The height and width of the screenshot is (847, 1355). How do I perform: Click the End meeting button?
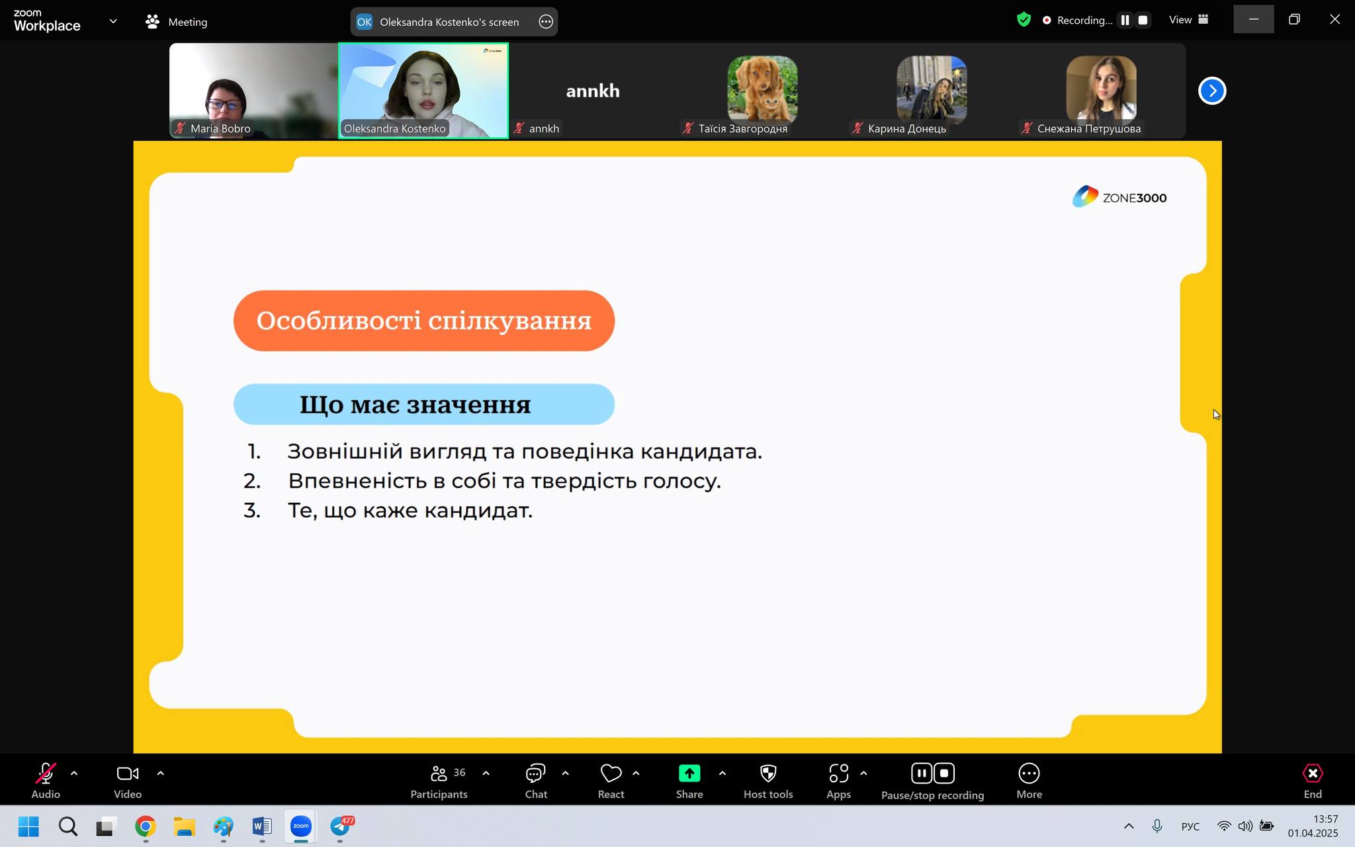(1312, 774)
